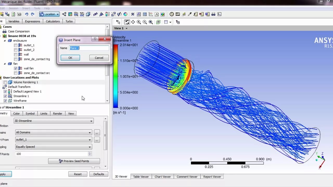The image size is (333, 187).
Task: Click the Reset button
Action: click(78, 174)
